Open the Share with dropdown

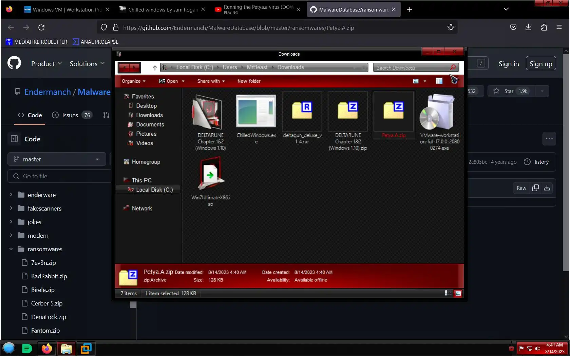click(x=211, y=81)
